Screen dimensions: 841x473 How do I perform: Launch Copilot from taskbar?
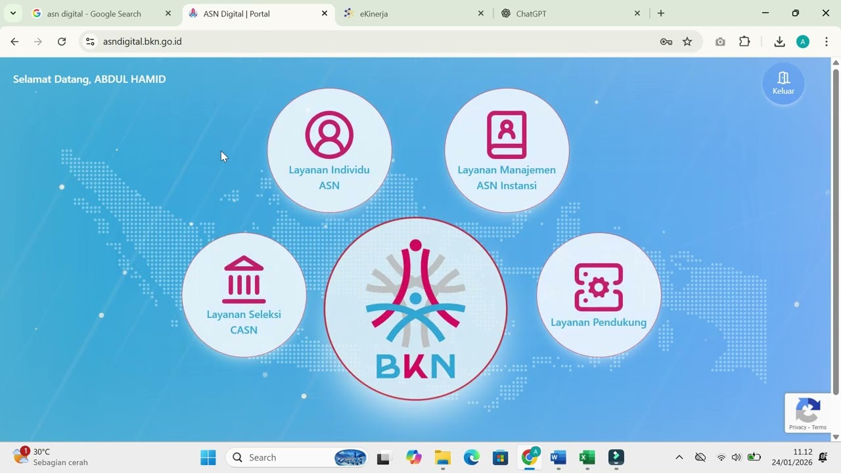point(413,457)
